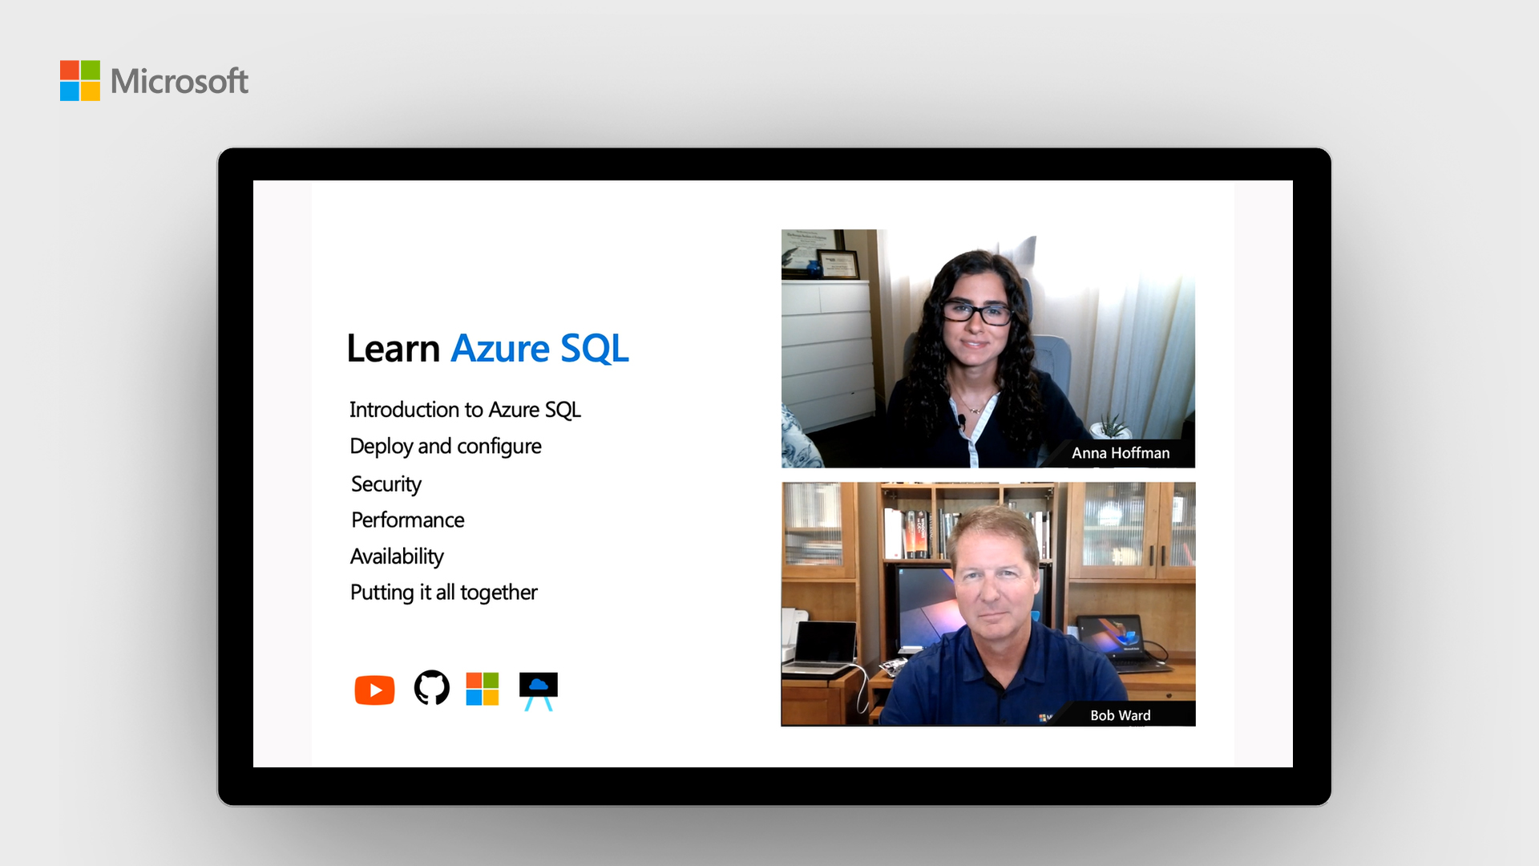Select 'Putting it all together' from the list

click(x=443, y=592)
